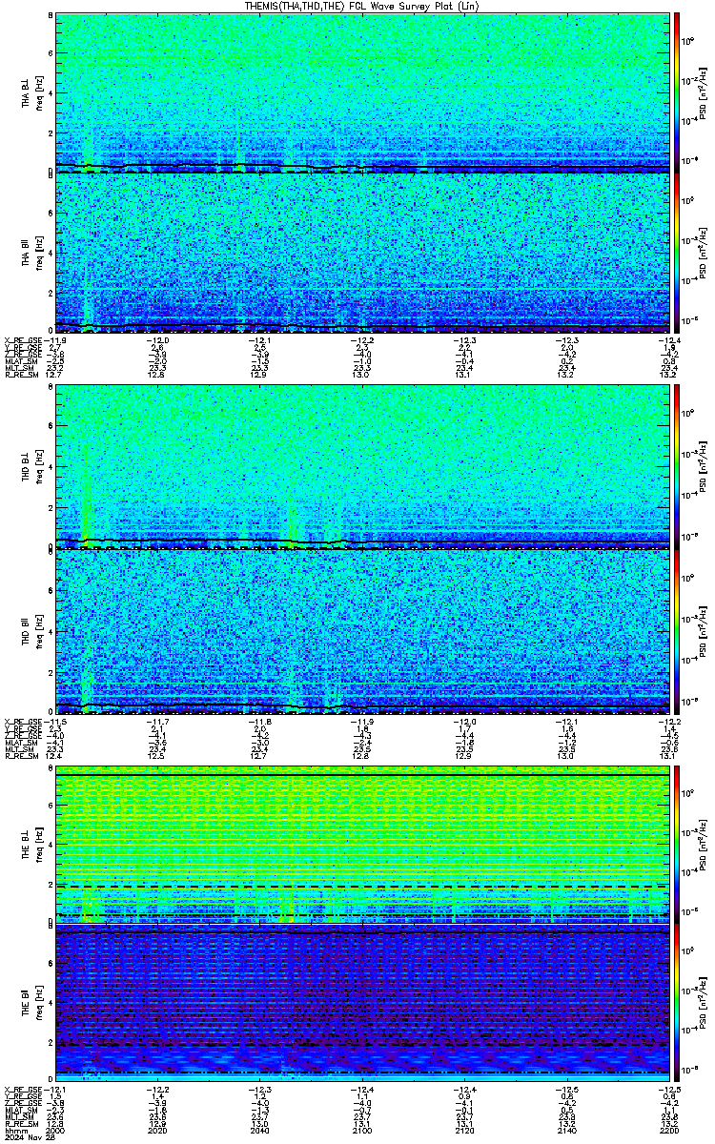Click the THA B-parallel freq [Hz] axis label

point(39,254)
